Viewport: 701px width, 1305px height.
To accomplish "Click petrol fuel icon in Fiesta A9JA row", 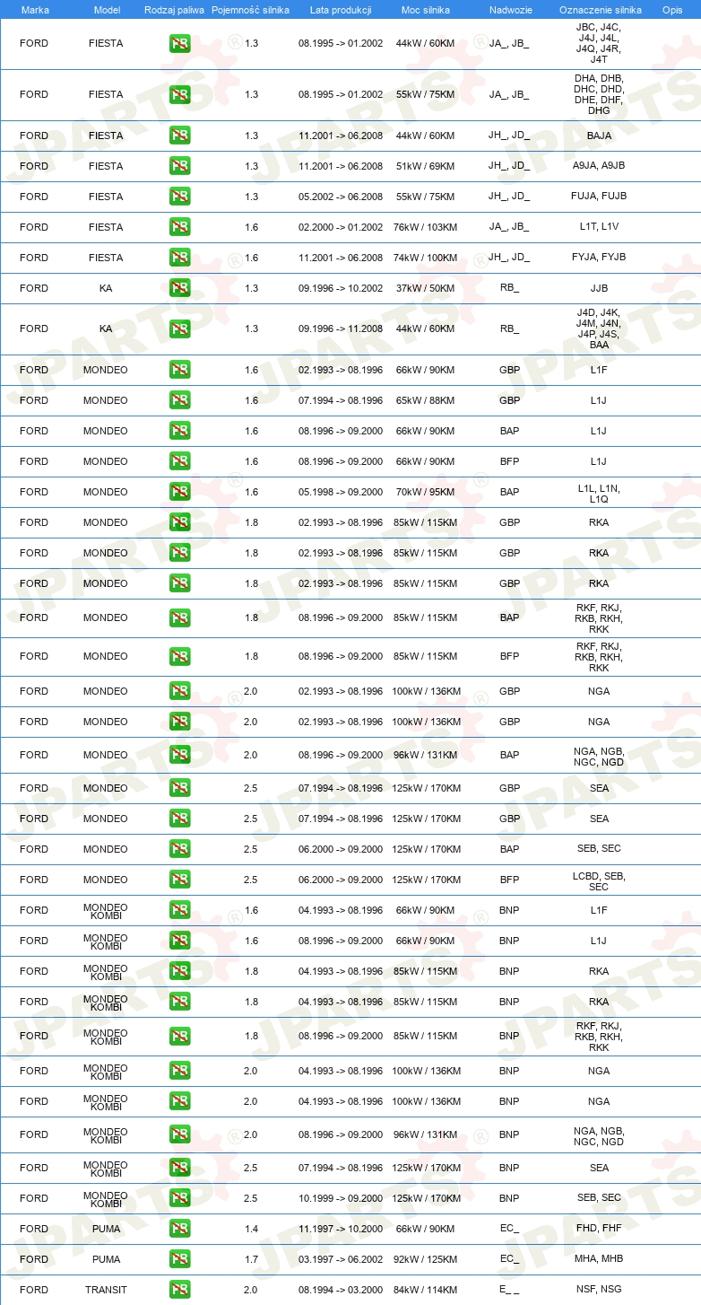I will tap(179, 166).
